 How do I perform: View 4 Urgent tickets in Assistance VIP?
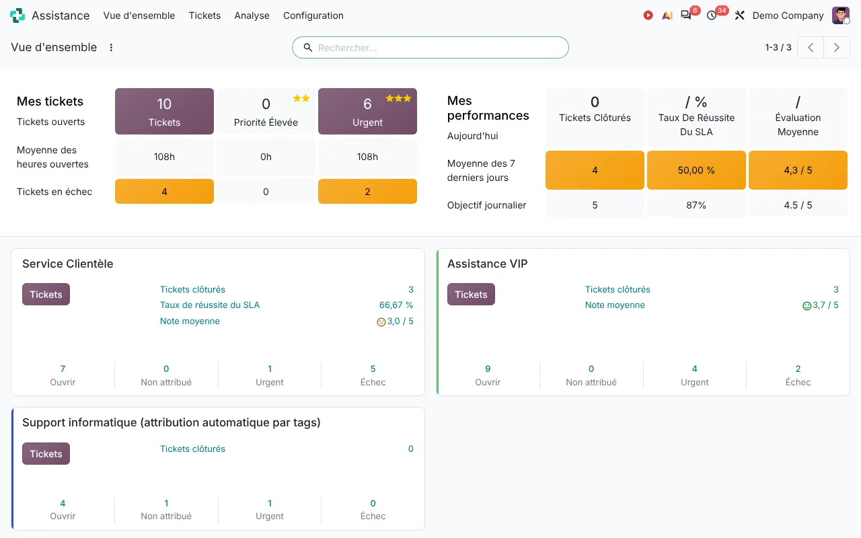tap(695, 375)
